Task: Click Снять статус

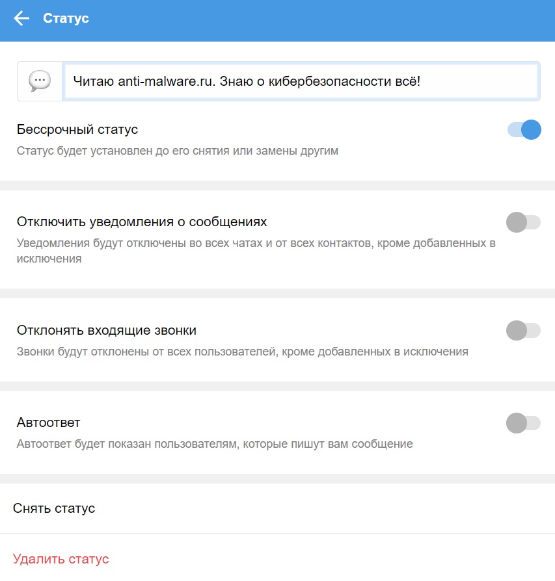Action: (54, 508)
